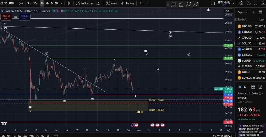Click the blue BUY price button

coord(25,17)
